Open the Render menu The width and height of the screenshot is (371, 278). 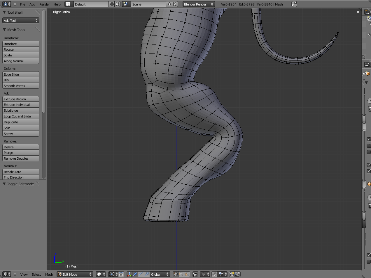(x=44, y=4)
